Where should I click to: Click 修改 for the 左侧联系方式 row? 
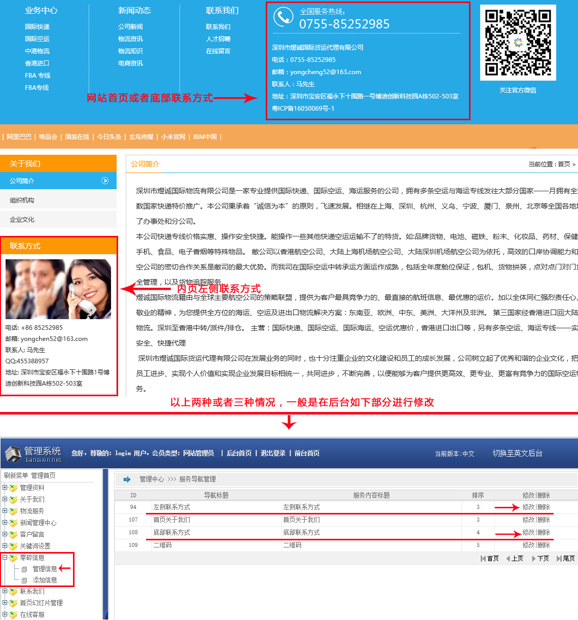click(x=528, y=507)
